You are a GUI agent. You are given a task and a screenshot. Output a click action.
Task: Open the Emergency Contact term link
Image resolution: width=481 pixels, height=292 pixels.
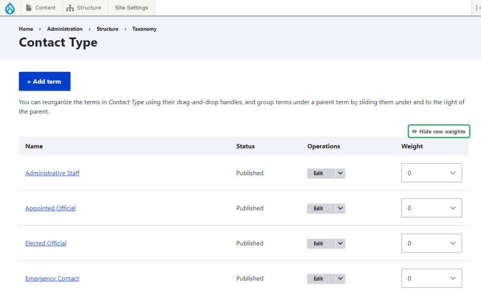pyautogui.click(x=52, y=279)
